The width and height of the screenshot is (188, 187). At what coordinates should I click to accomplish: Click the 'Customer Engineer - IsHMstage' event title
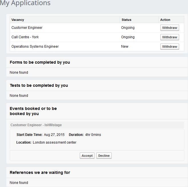coord(36,125)
